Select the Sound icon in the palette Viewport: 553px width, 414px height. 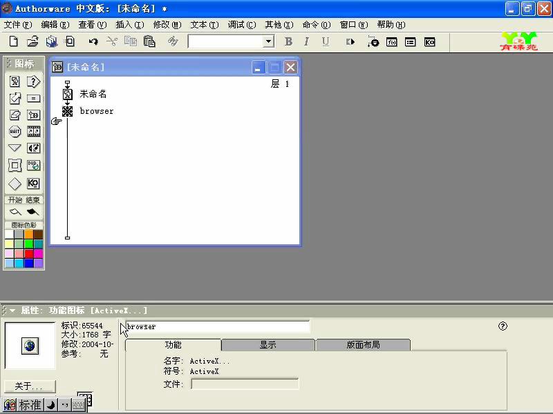coord(33,148)
